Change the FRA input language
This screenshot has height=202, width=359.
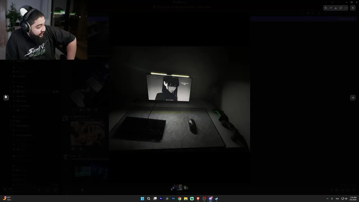[337, 199]
